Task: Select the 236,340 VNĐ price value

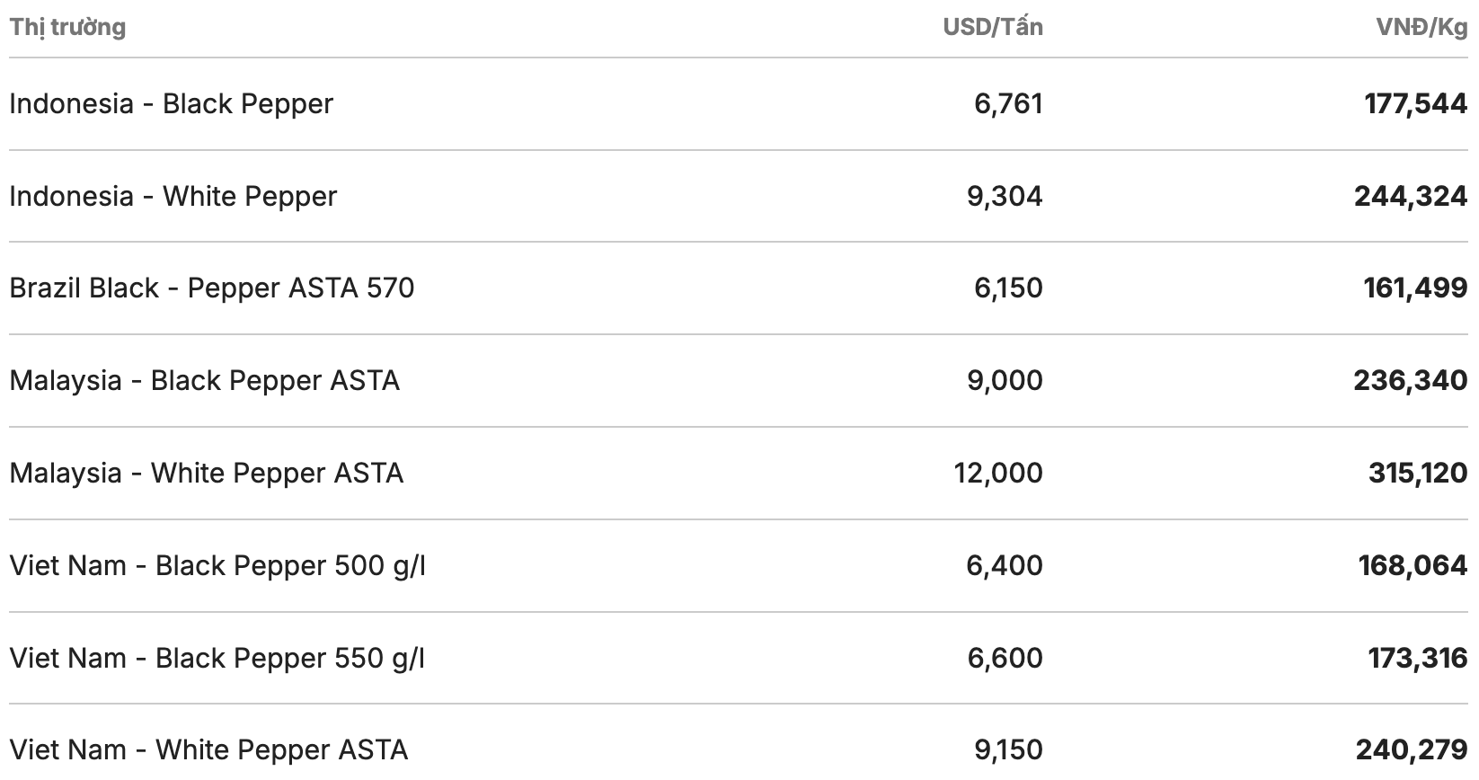Action: click(1411, 380)
